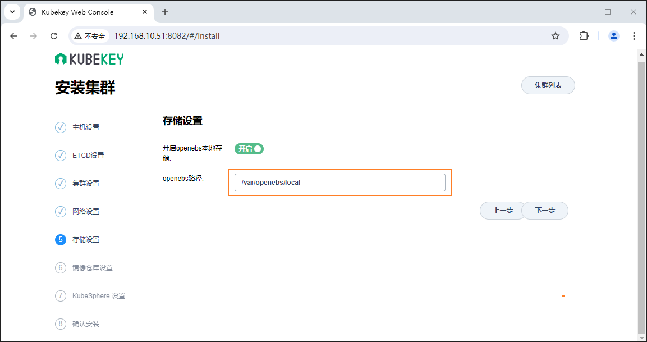Screen dimensions: 647x342
Task: Open the Chrome profile avatar
Action: pos(614,36)
